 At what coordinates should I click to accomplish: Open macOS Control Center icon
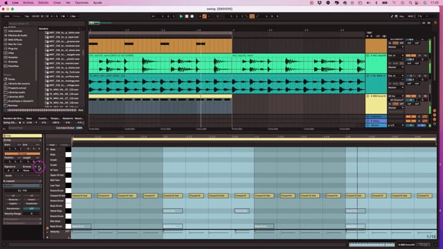[x=417, y=3]
